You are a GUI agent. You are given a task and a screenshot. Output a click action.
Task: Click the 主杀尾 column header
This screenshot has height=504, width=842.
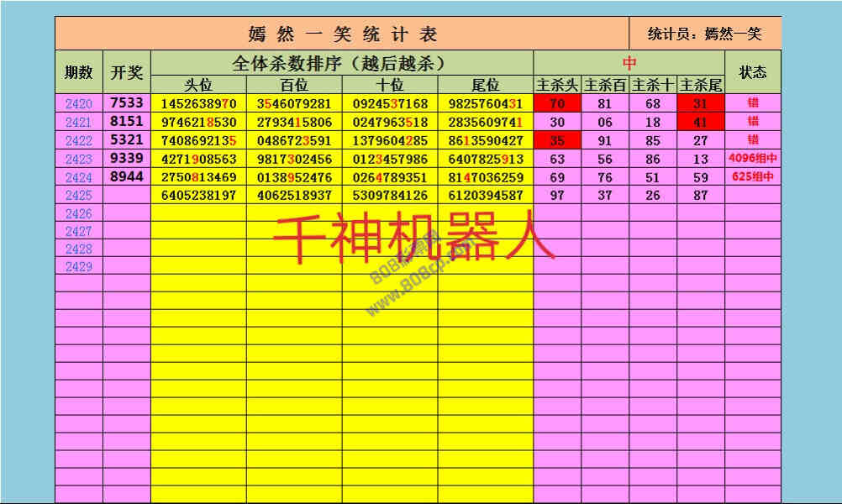pos(701,85)
